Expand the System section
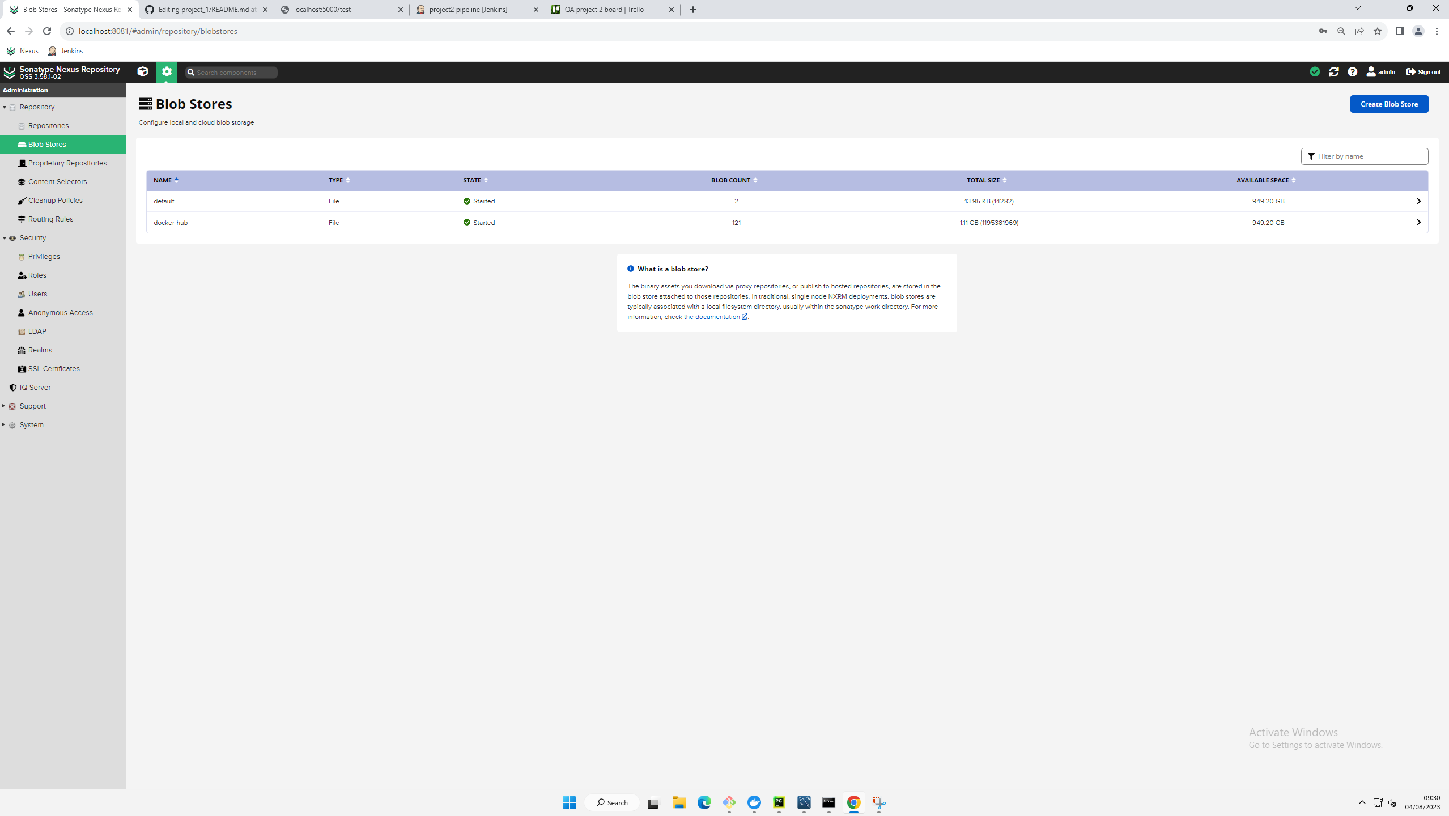Viewport: 1449px width, 816px height. pyautogui.click(x=5, y=424)
